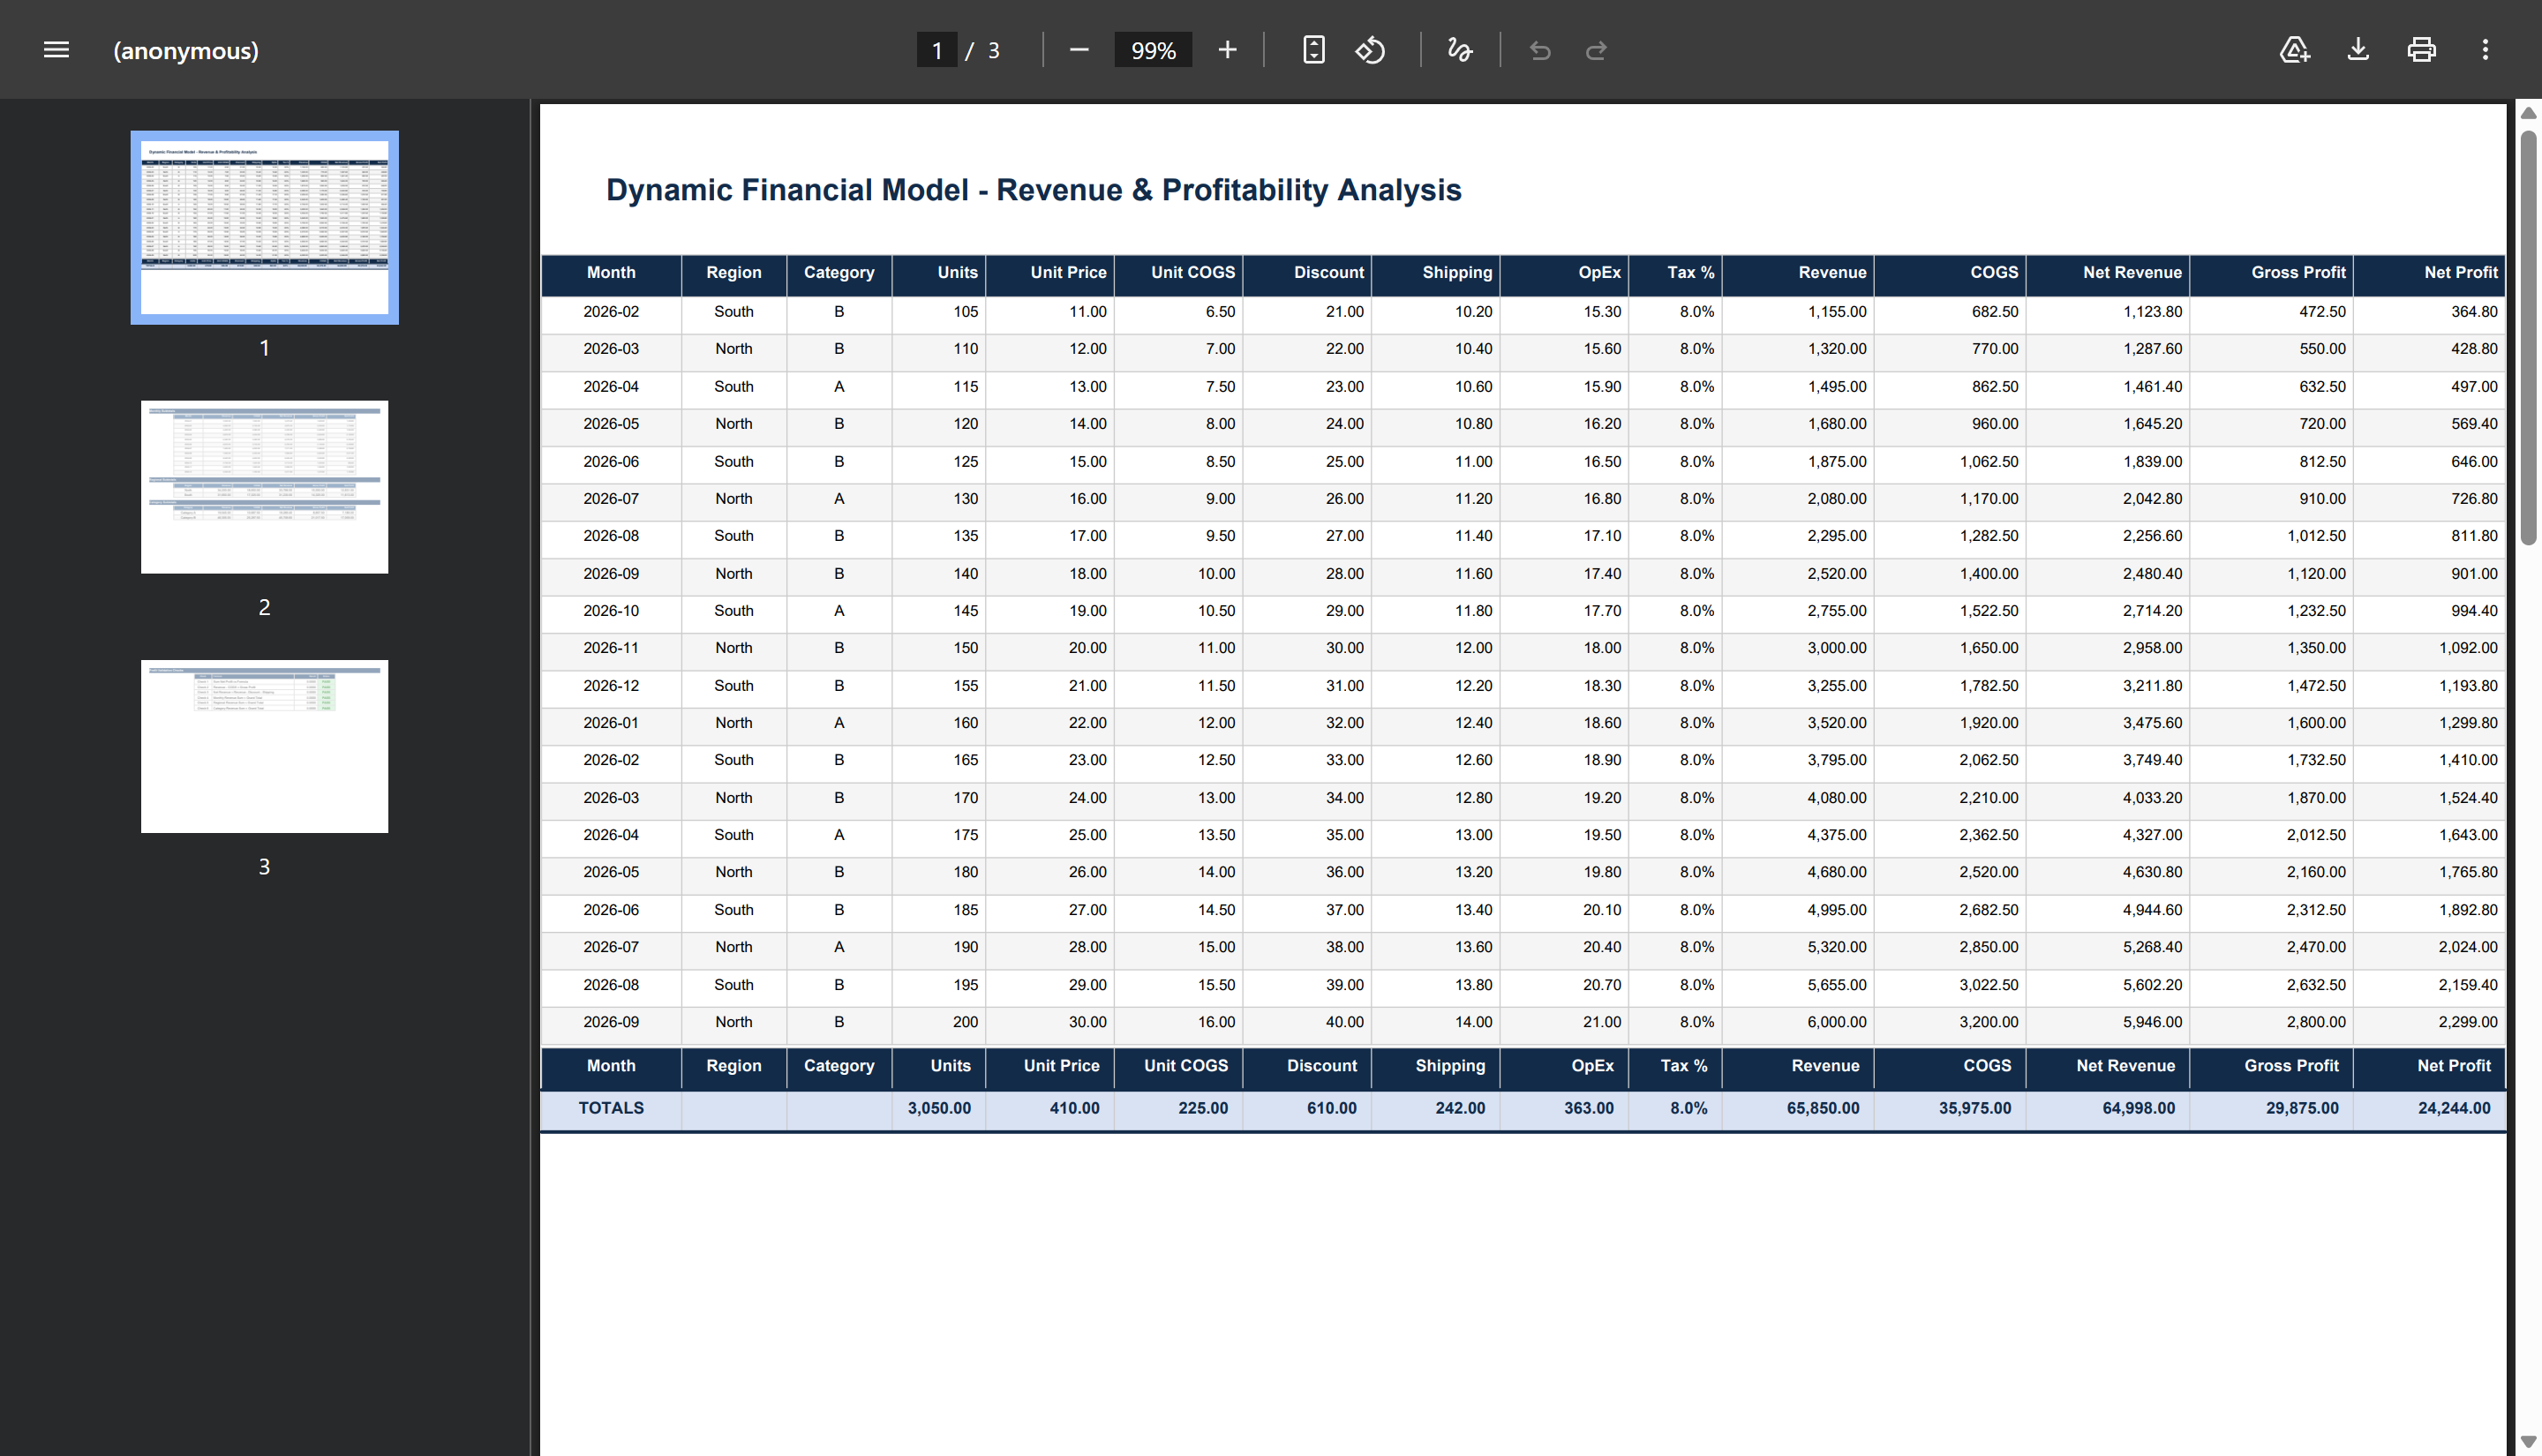Screen dimensions: 2542x1456
Task: Download the PDF file
Action: click(x=2358, y=50)
